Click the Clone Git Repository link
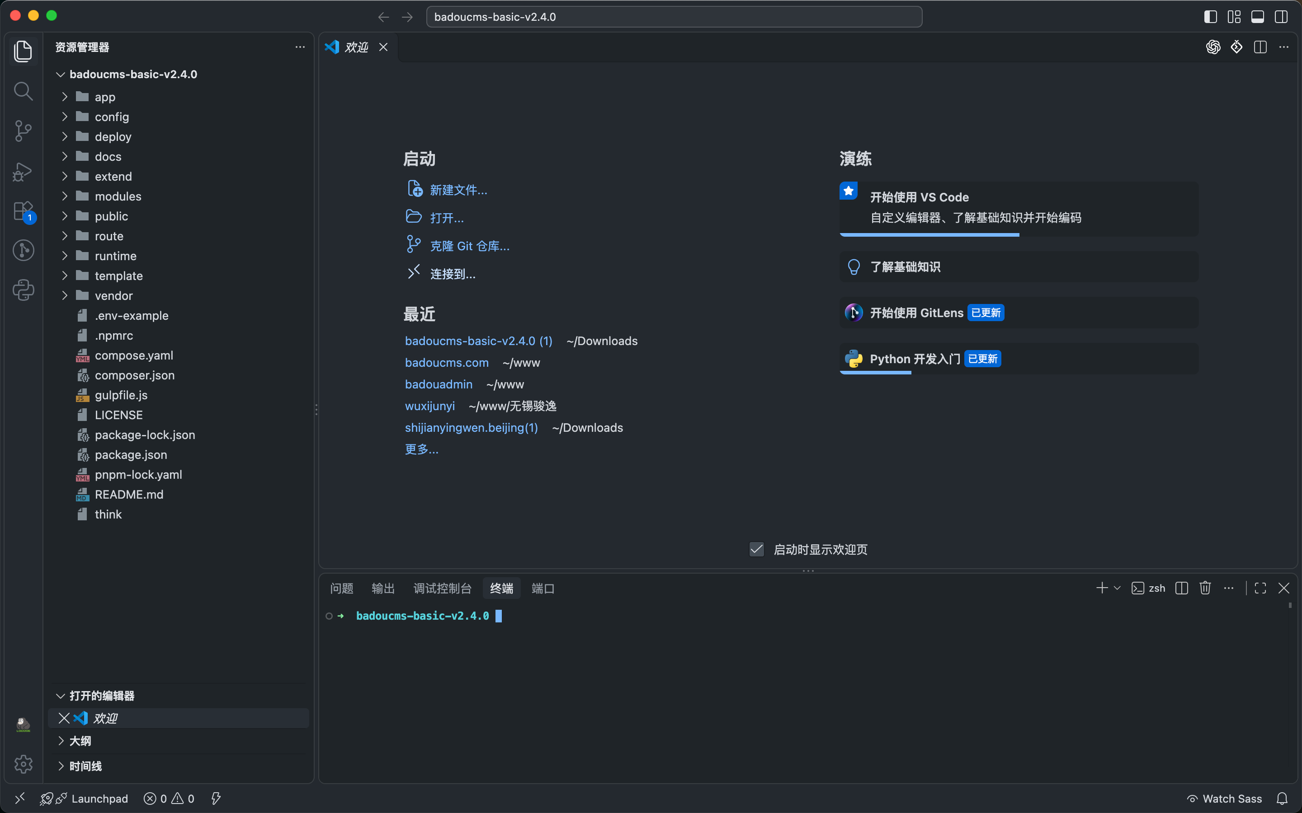 470,246
